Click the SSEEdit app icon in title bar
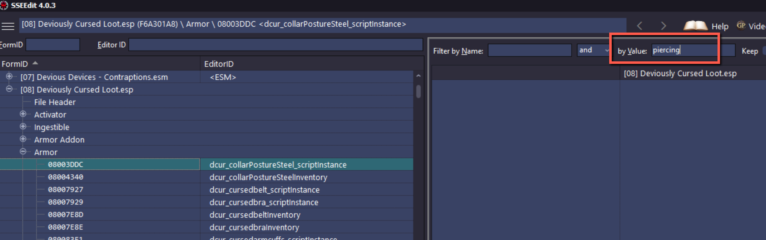Screen dimensions: 766x240 pos(4,5)
